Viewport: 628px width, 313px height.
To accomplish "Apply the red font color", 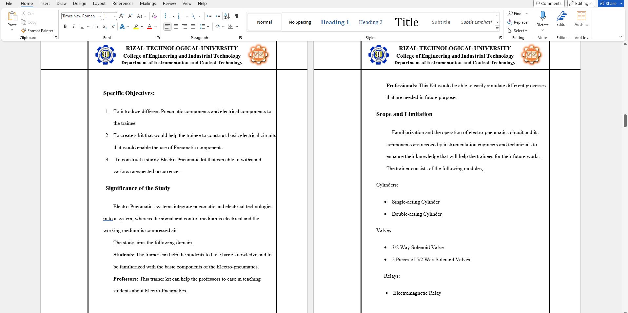I will pos(149,27).
